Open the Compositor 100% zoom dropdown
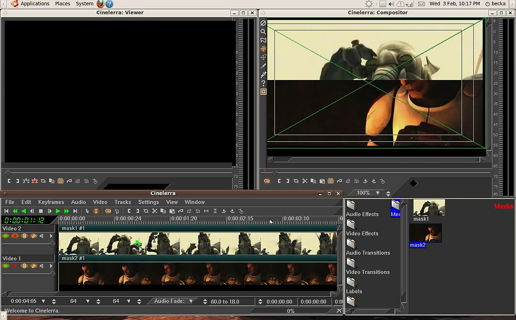Image resolution: width=516 pixels, height=320 pixels. pyautogui.click(x=378, y=193)
